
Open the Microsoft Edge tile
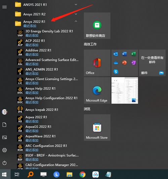point(97,90)
